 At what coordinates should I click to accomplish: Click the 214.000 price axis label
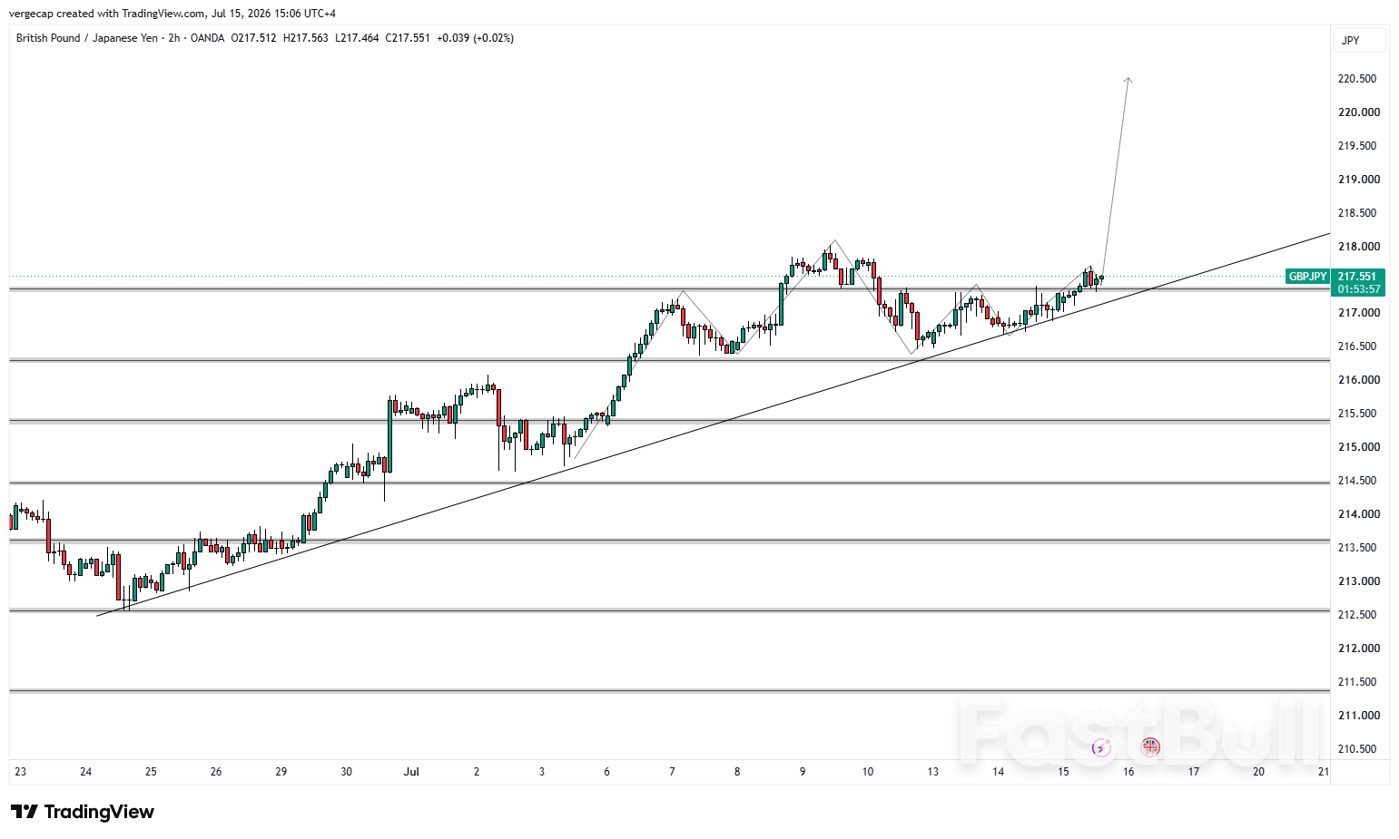click(x=1359, y=514)
